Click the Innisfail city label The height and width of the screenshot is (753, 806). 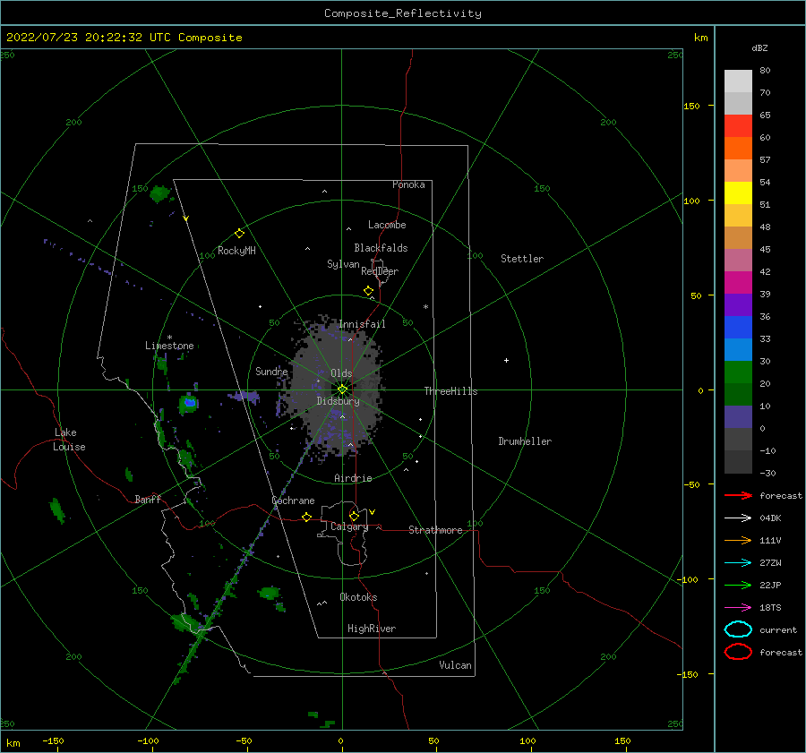[x=362, y=324]
